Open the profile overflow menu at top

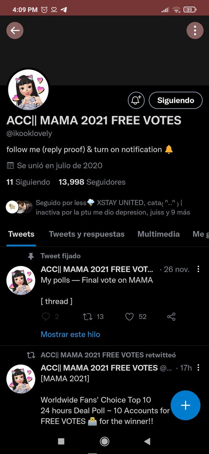tap(195, 31)
